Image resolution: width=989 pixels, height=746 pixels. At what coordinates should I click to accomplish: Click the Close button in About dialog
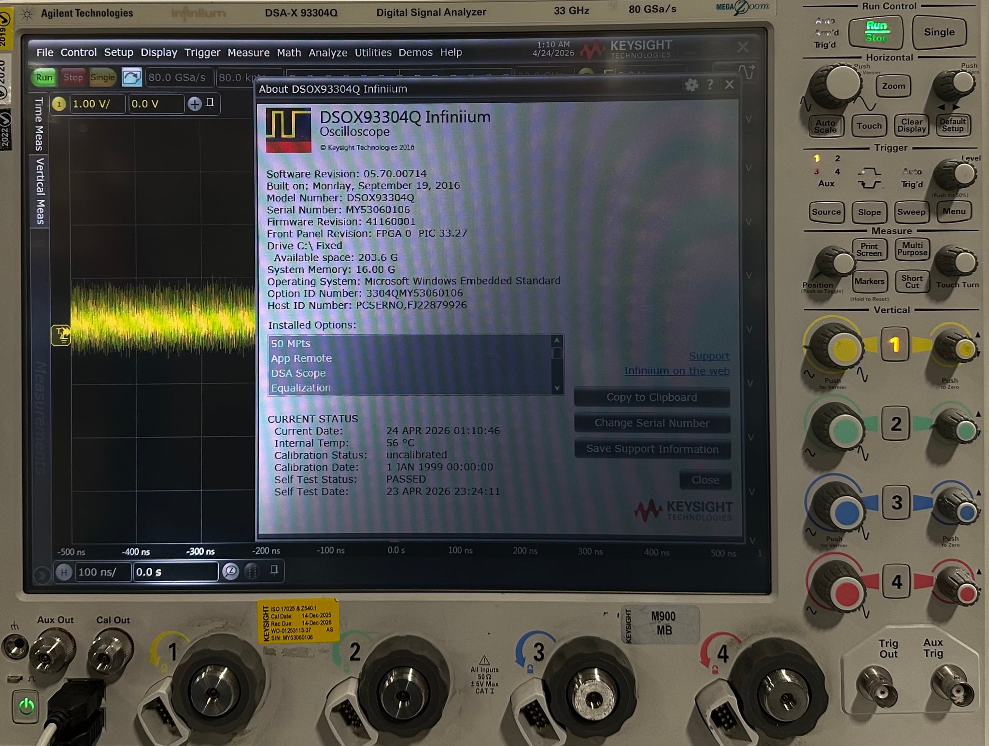pos(705,480)
